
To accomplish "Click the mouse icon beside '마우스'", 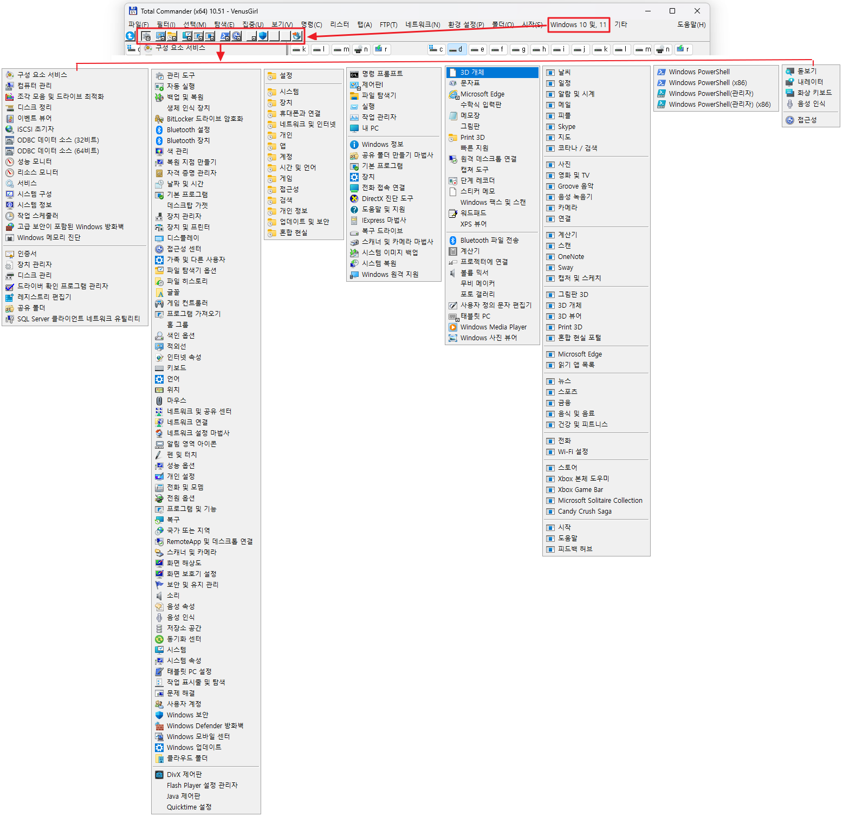I will (x=159, y=401).
